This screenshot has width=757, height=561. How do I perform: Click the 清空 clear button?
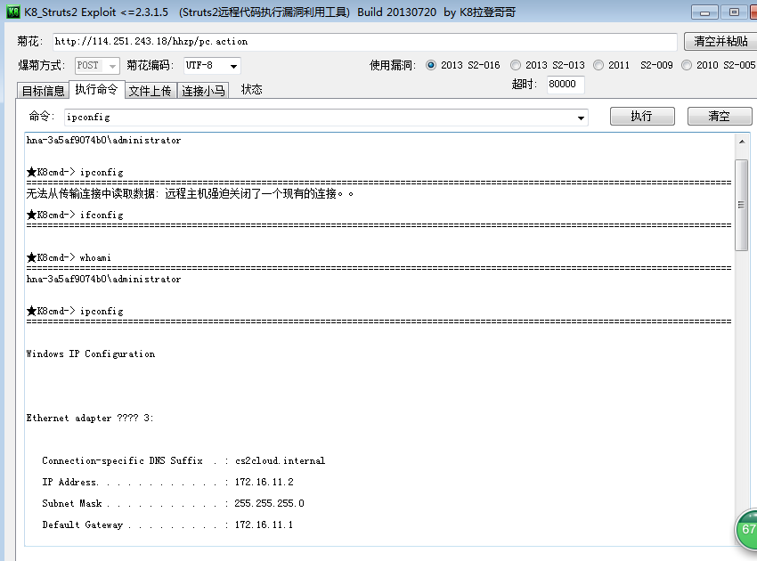[720, 117]
